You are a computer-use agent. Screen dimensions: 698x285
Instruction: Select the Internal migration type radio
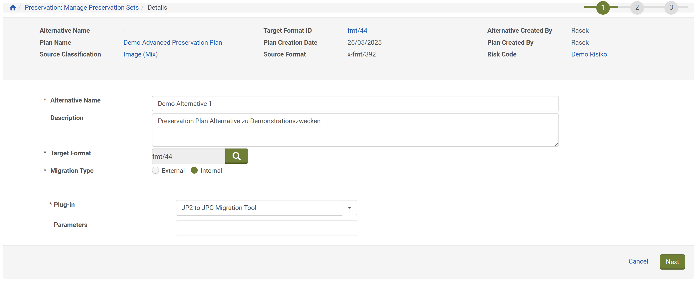(194, 170)
